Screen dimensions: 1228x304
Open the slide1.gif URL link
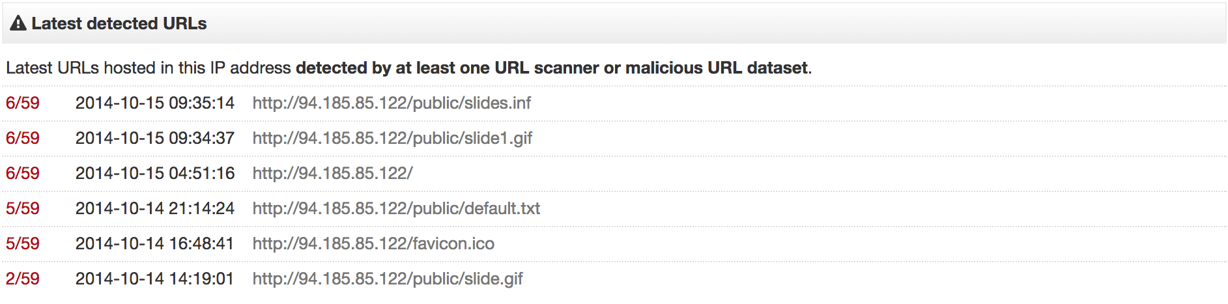pyautogui.click(x=392, y=138)
